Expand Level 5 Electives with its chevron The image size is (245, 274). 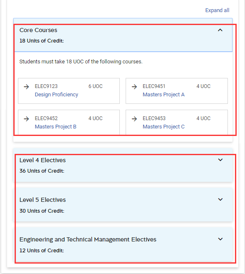[x=220, y=199]
